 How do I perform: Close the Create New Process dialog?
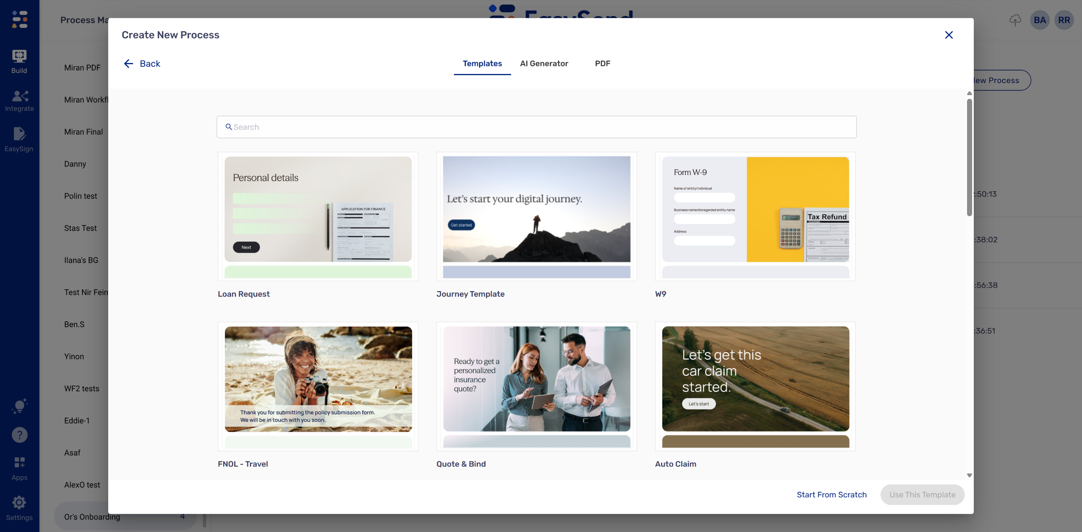tap(948, 35)
